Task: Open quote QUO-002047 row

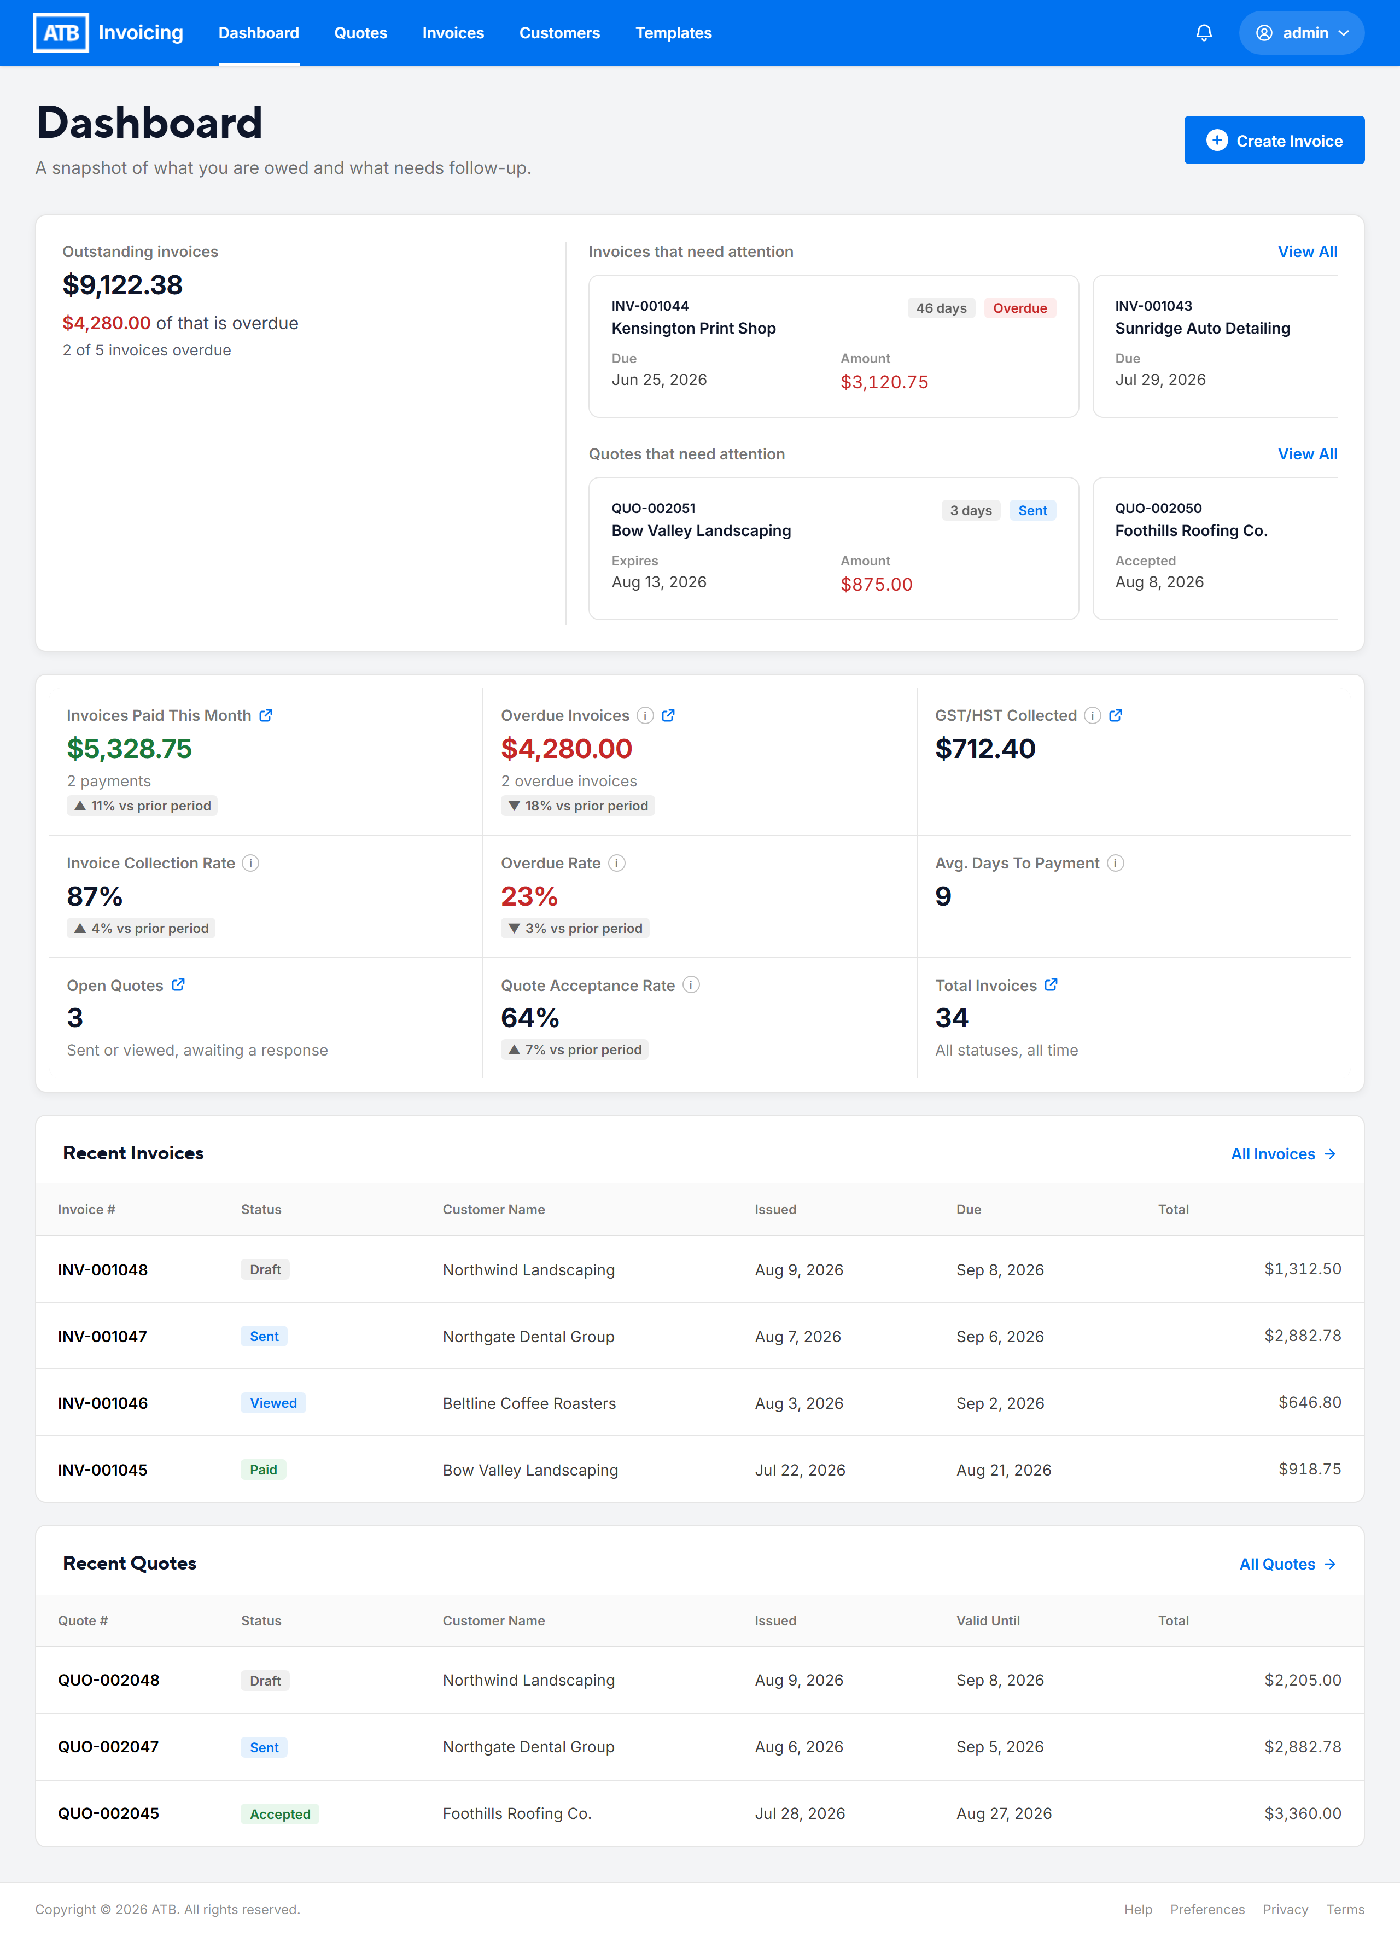Action: 699,1746
